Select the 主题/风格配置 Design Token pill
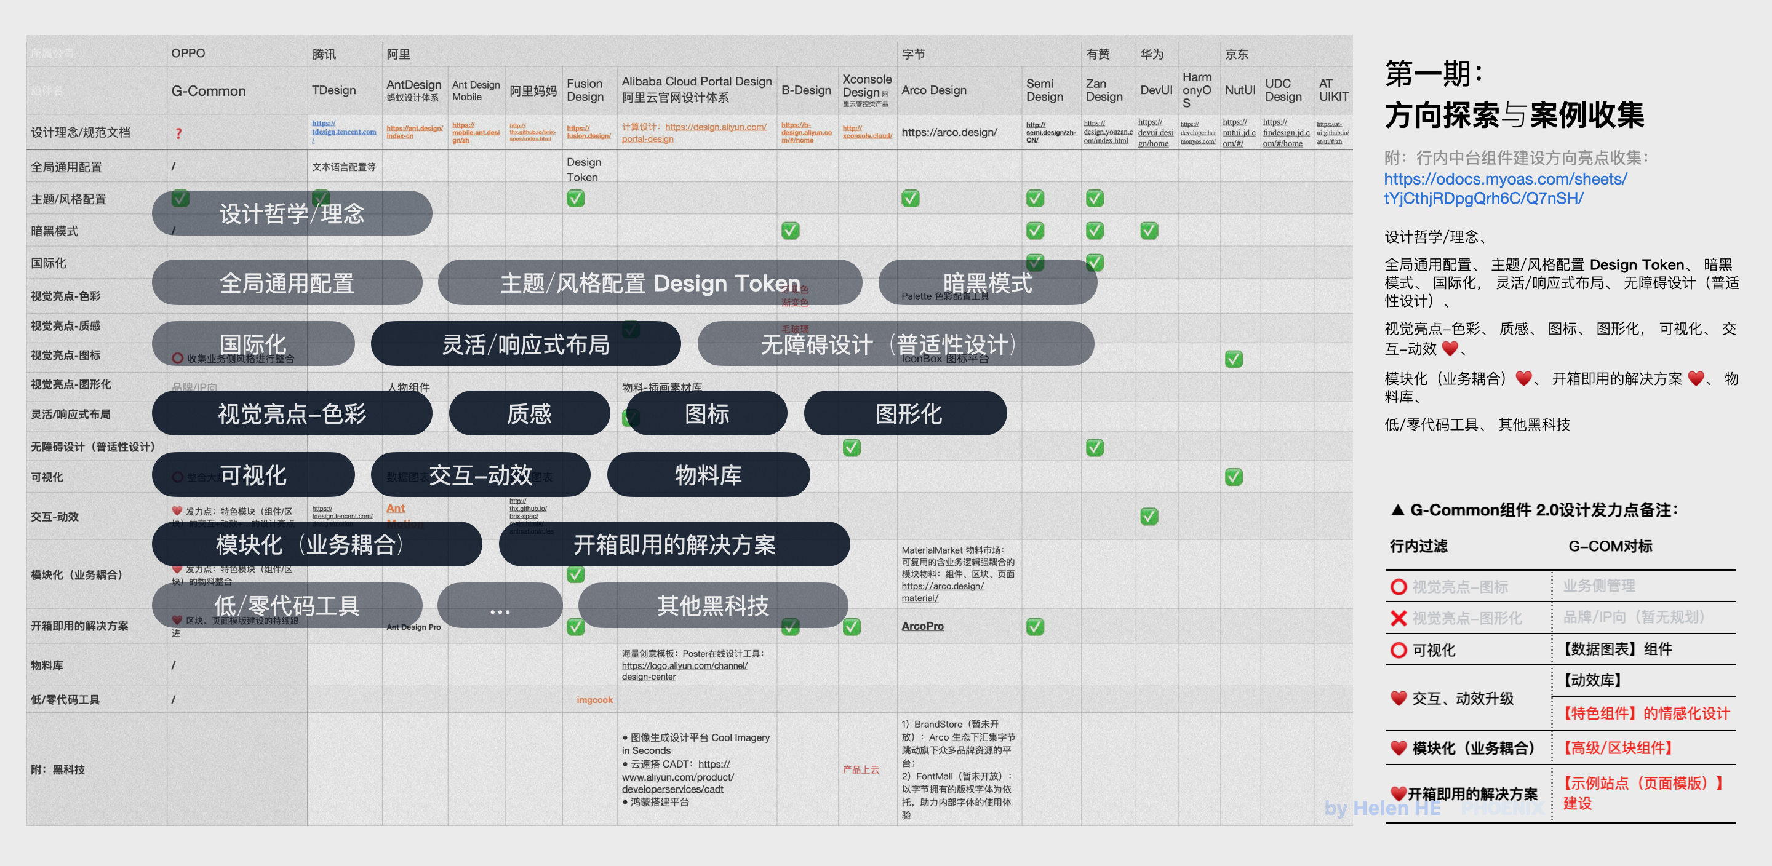This screenshot has width=1772, height=866. [649, 283]
